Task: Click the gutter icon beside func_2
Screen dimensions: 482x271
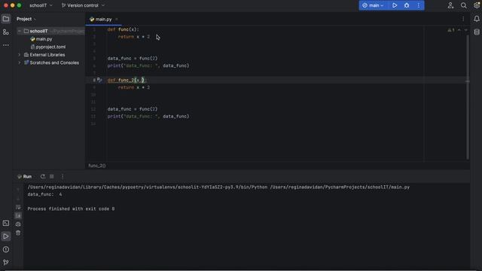Action: 99,80
